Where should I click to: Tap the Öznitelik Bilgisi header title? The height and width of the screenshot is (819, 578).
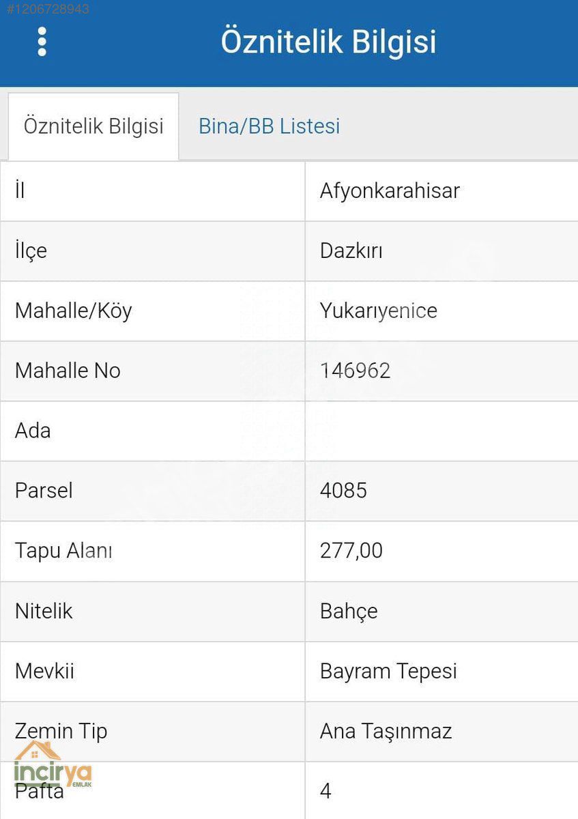pyautogui.click(x=328, y=42)
